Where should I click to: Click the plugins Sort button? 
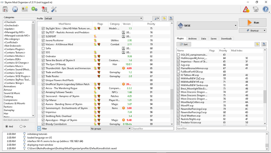pos(184,44)
